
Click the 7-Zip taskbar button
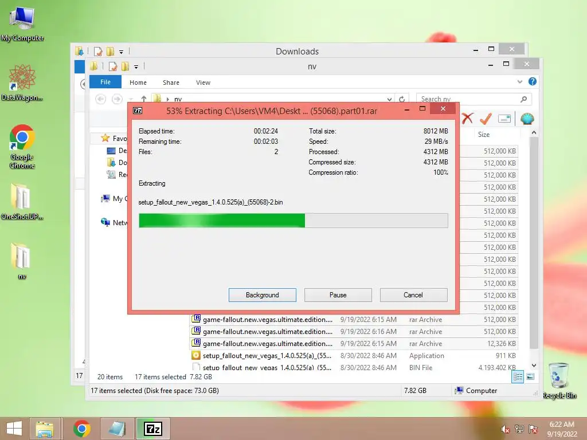pos(152,429)
